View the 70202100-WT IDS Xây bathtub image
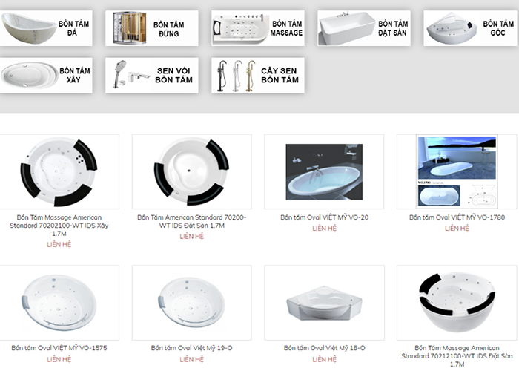Viewport: 519px width, 371px height. pyautogui.click(x=59, y=171)
